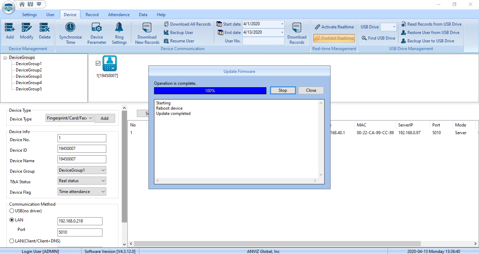The image size is (479, 254).
Task: Click the 100% firmware progress bar
Action: (x=210, y=90)
